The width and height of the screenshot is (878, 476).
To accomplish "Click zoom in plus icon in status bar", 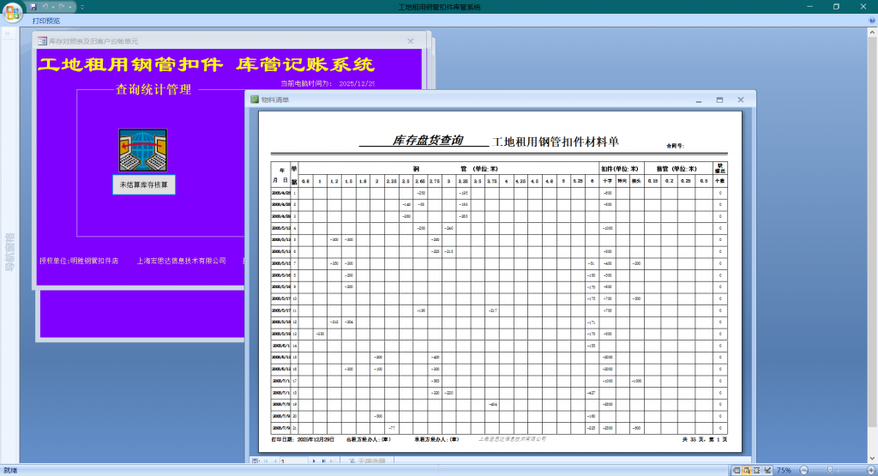I will coord(870,470).
